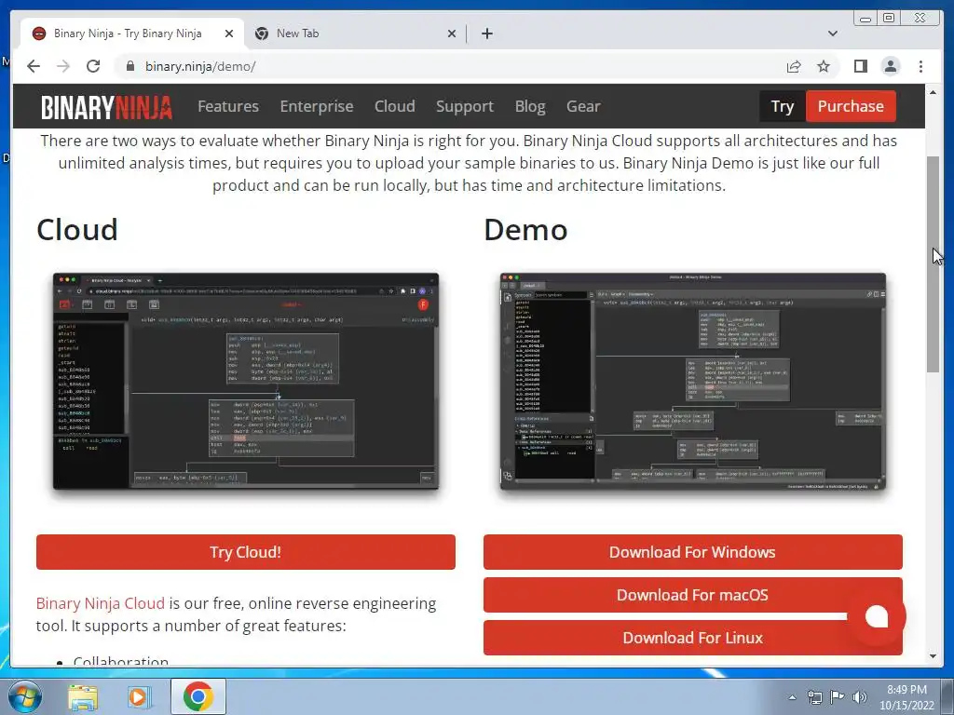Screen dimensions: 954x715
Task: Click Download For macOS
Action: [x=693, y=595]
